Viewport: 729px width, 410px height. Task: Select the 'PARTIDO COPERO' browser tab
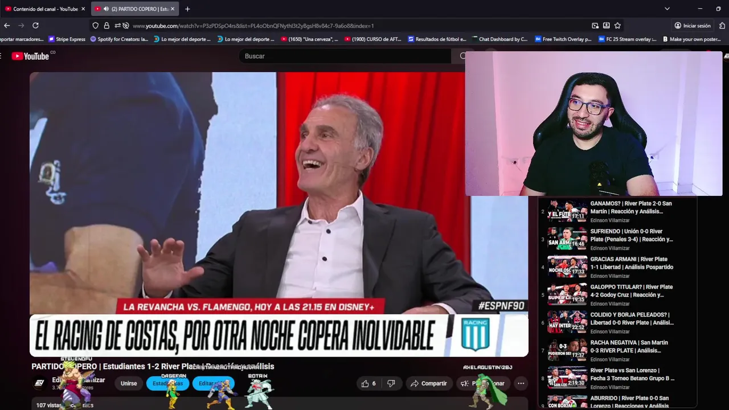click(136, 9)
